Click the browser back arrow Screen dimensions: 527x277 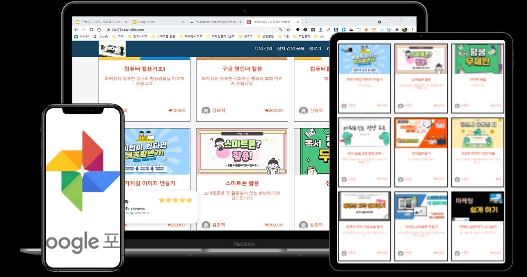point(76,30)
